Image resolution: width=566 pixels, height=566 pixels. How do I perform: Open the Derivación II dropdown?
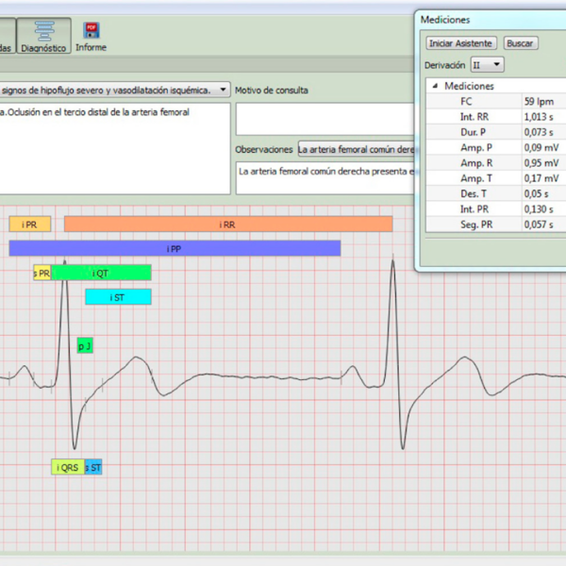click(x=488, y=65)
